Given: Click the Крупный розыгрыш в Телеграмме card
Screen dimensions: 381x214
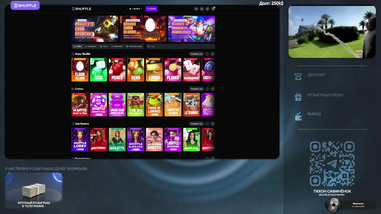Looking at the screenshot, I should [34, 191].
